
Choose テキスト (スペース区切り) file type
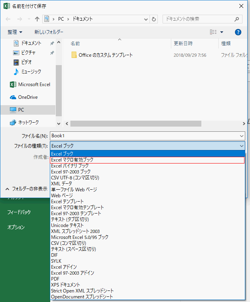coord(148,249)
